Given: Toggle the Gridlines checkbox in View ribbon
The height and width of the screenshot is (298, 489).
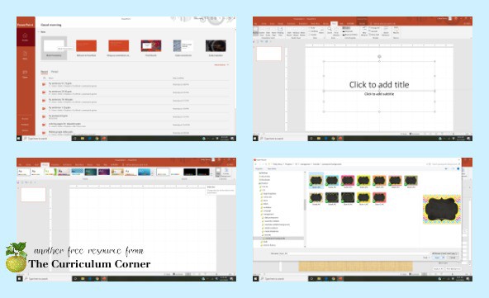Looking at the screenshot, I should pyautogui.click(x=313, y=31).
